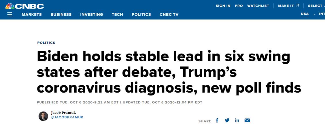Open the Pro subscription link
The width and height of the screenshot is (325, 135).
click(239, 6)
